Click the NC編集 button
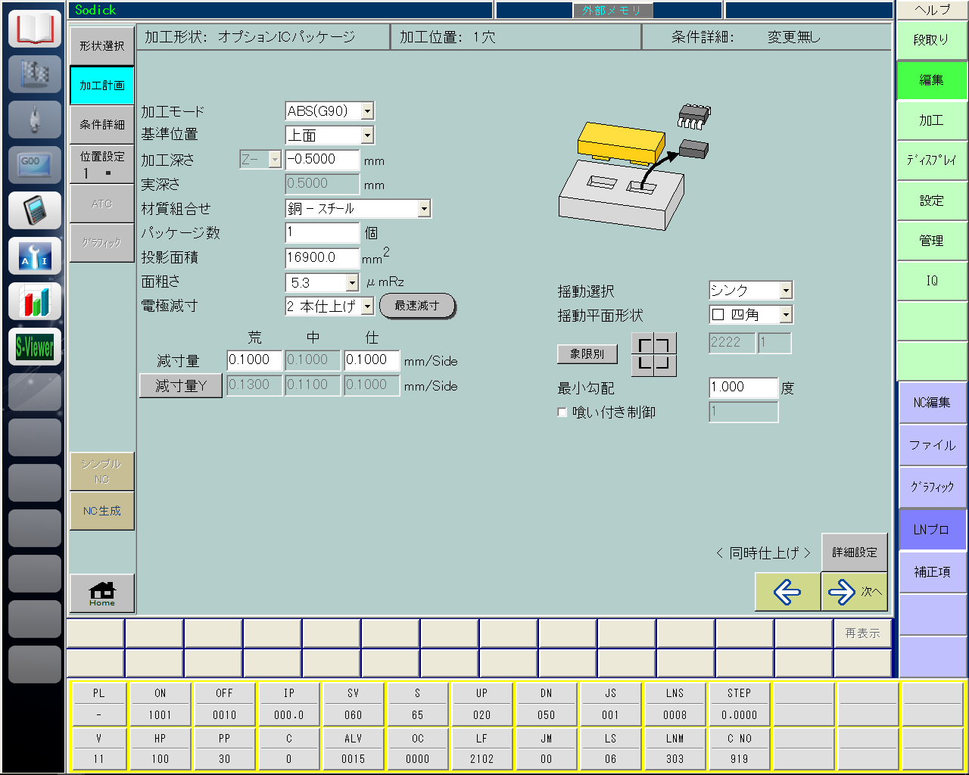This screenshot has width=969, height=775. click(x=932, y=403)
